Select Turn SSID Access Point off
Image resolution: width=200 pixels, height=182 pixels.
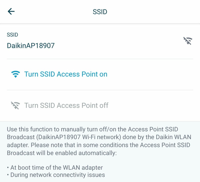66,105
